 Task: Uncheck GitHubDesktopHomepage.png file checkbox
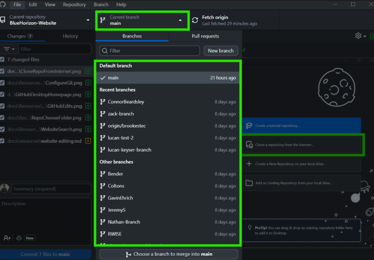(x=2, y=95)
